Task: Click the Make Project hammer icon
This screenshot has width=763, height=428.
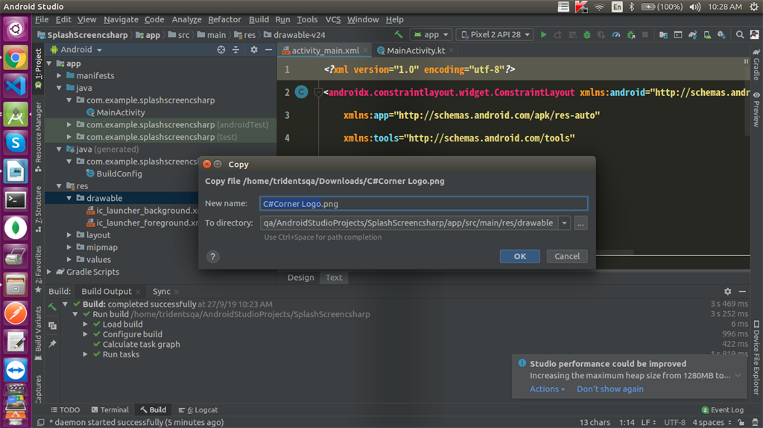Action: (399, 34)
